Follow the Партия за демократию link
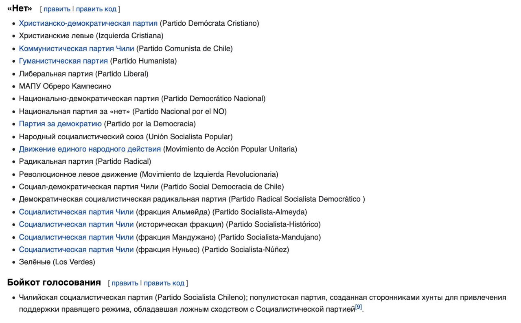 point(60,124)
